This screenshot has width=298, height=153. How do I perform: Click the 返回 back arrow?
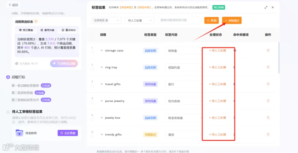click(x=10, y=5)
